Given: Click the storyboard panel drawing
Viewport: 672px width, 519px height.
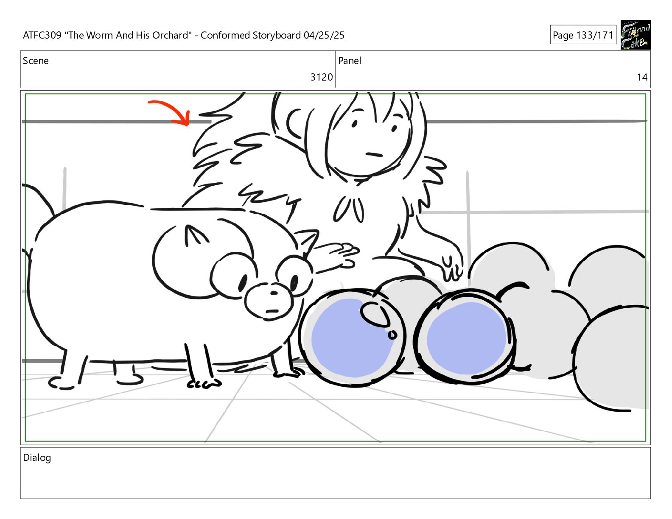Looking at the screenshot, I should tap(335, 268).
